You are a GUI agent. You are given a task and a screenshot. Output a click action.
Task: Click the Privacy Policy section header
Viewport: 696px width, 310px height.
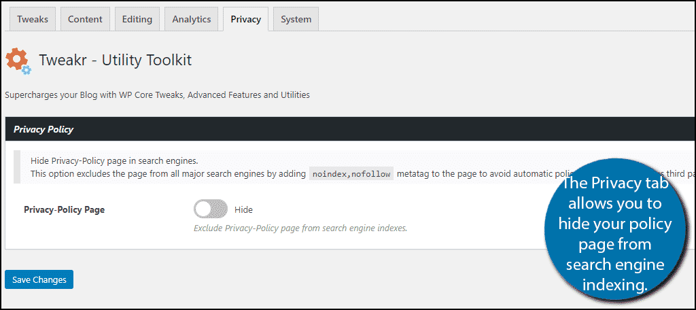tap(350, 129)
